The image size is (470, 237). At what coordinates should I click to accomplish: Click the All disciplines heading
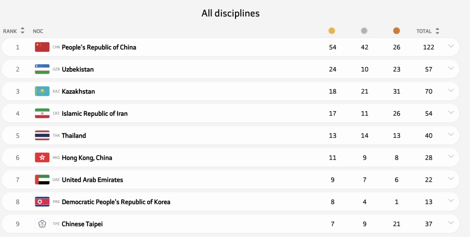(x=230, y=13)
